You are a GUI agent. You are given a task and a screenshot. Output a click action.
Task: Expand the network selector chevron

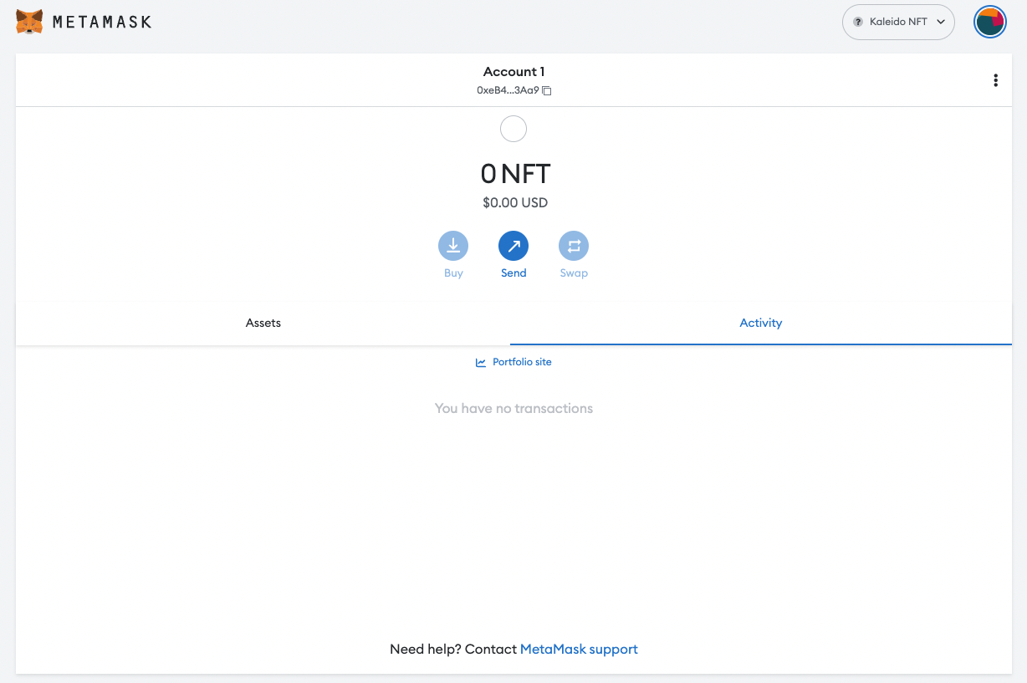[x=939, y=22]
